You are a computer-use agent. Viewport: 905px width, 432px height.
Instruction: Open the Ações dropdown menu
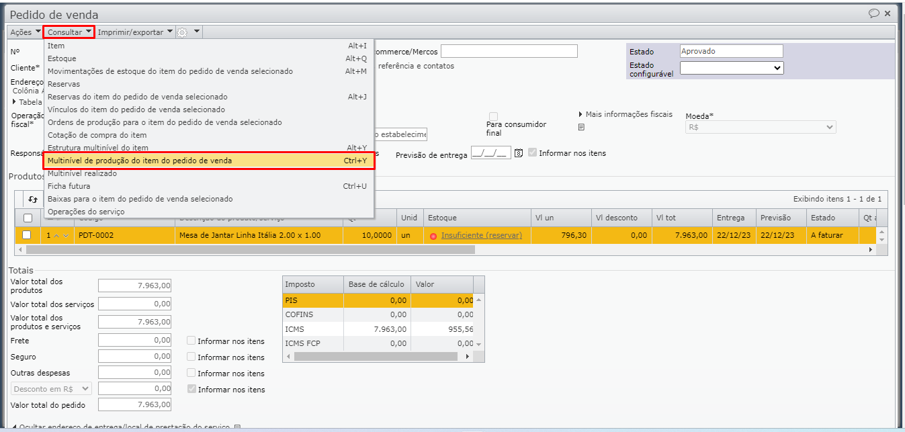click(26, 32)
